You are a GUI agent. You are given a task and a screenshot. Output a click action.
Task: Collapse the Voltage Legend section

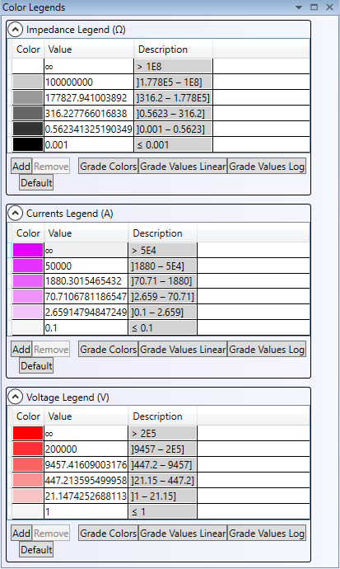(15, 397)
